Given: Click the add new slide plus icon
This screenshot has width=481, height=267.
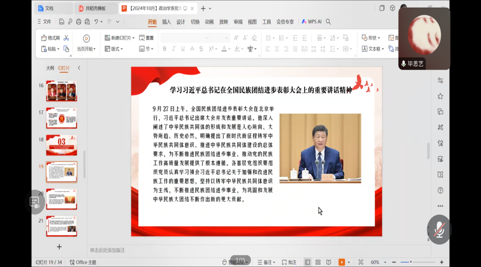Looking at the screenshot, I should pyautogui.click(x=59, y=247).
